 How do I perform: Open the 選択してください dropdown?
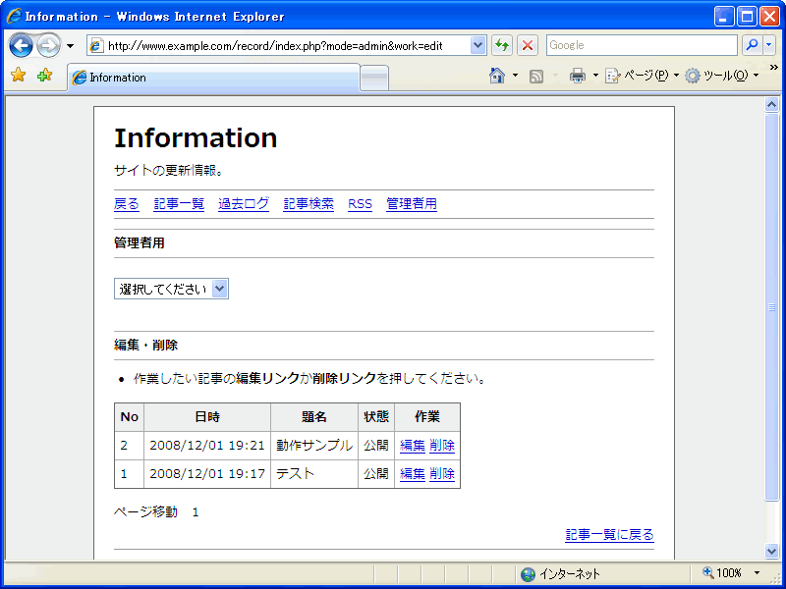[x=172, y=289]
